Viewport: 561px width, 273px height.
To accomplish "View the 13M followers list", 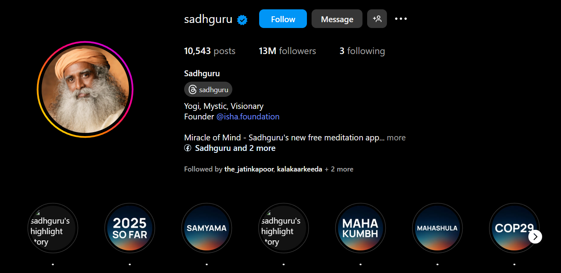I will [x=287, y=51].
